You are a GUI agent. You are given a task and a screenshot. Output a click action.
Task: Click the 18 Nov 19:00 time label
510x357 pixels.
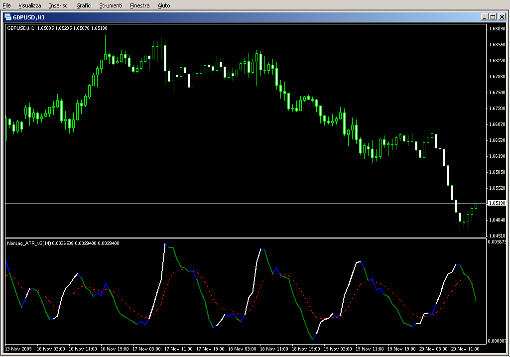pyautogui.click(x=306, y=349)
